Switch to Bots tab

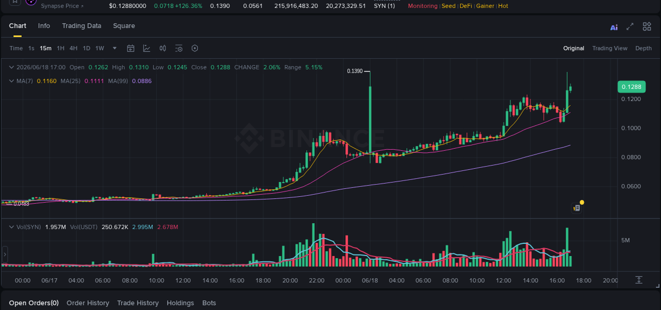click(209, 303)
